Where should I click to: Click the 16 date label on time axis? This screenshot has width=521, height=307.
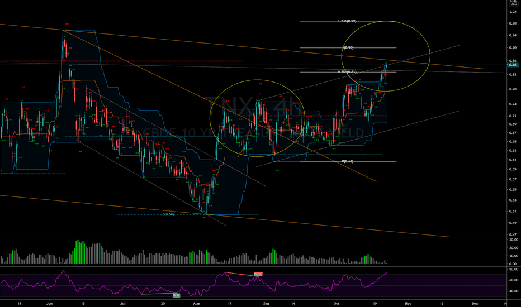[x=442, y=303]
